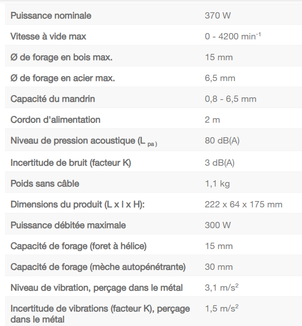
Task: Click 'Puissance débitée maximale' label
Action: tap(68, 225)
